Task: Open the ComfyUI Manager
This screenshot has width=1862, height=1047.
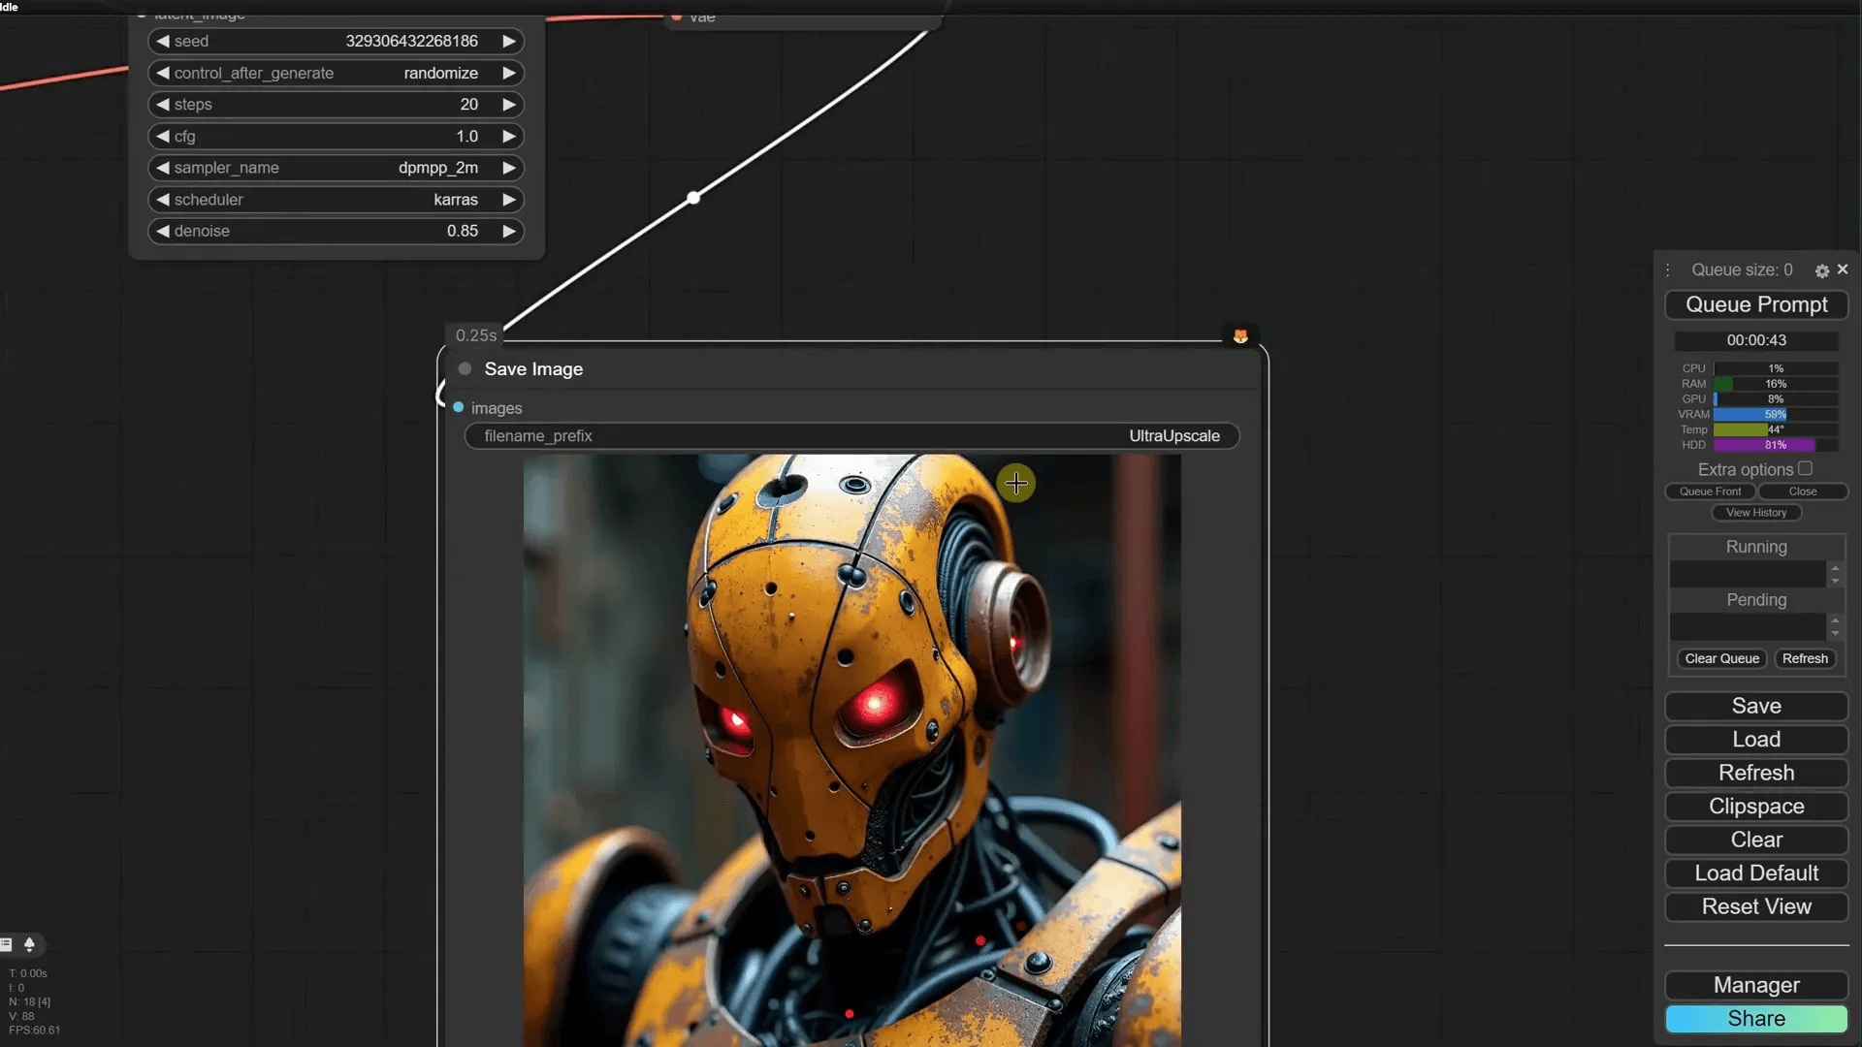Action: point(1755,984)
